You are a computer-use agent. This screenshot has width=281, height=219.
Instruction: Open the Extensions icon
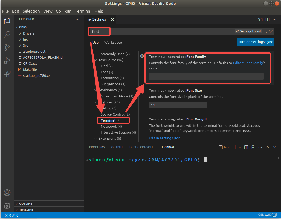[7, 74]
